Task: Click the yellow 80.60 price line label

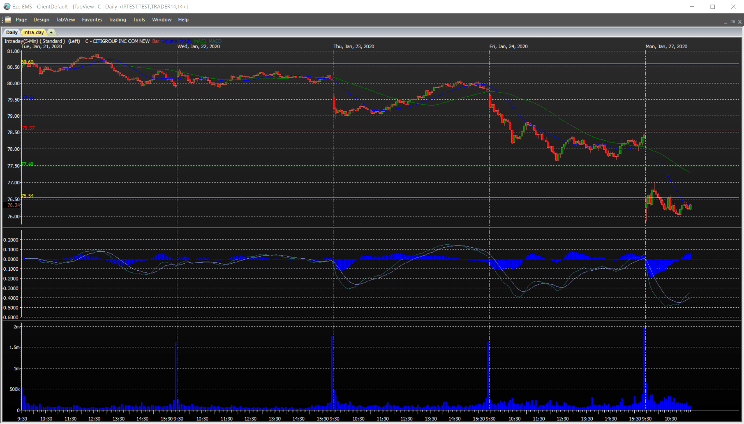Action: coord(27,61)
